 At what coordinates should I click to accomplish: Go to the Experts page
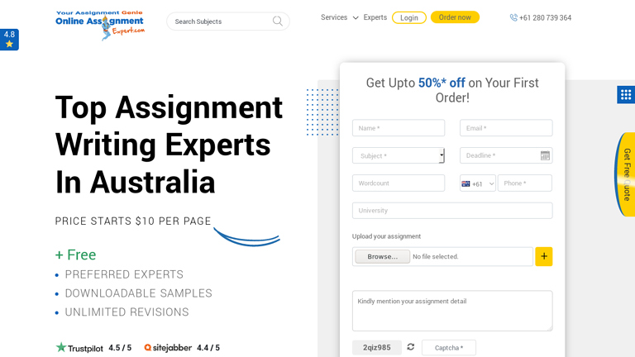click(x=375, y=17)
